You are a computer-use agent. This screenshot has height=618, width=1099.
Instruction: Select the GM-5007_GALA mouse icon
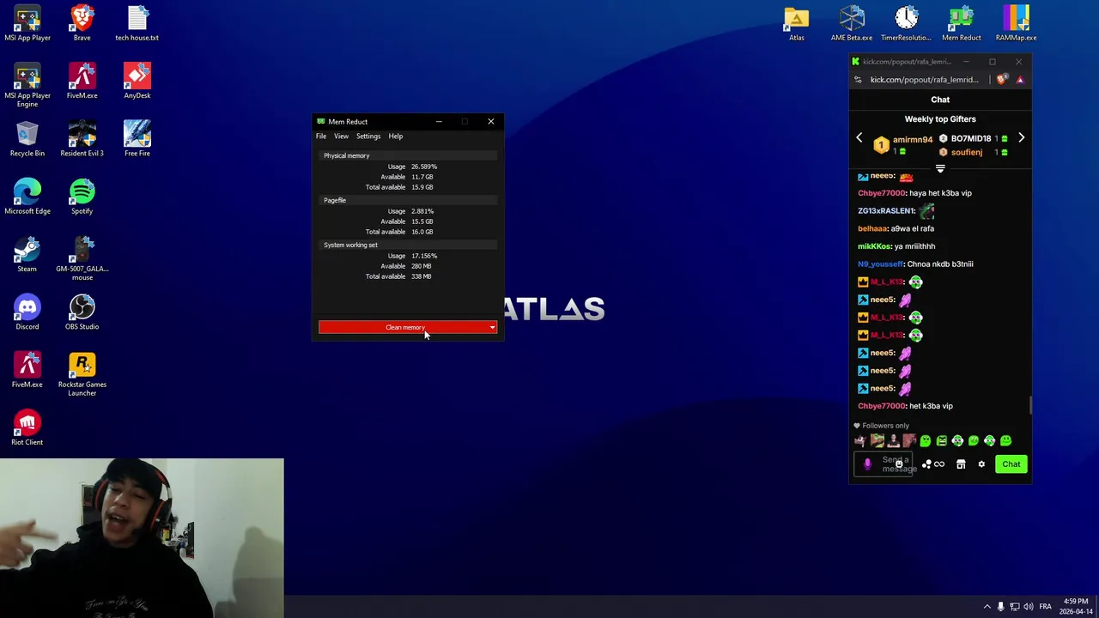(82, 257)
